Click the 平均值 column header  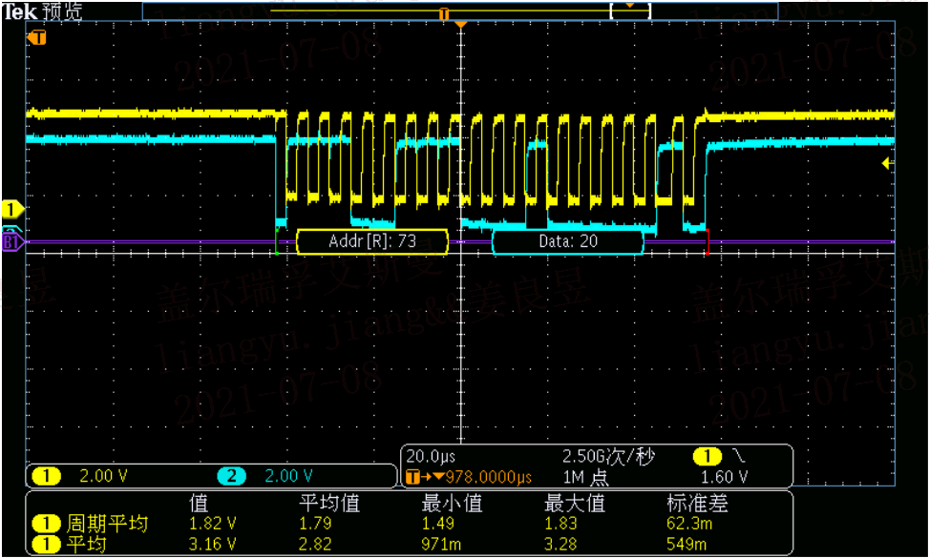pos(329,504)
